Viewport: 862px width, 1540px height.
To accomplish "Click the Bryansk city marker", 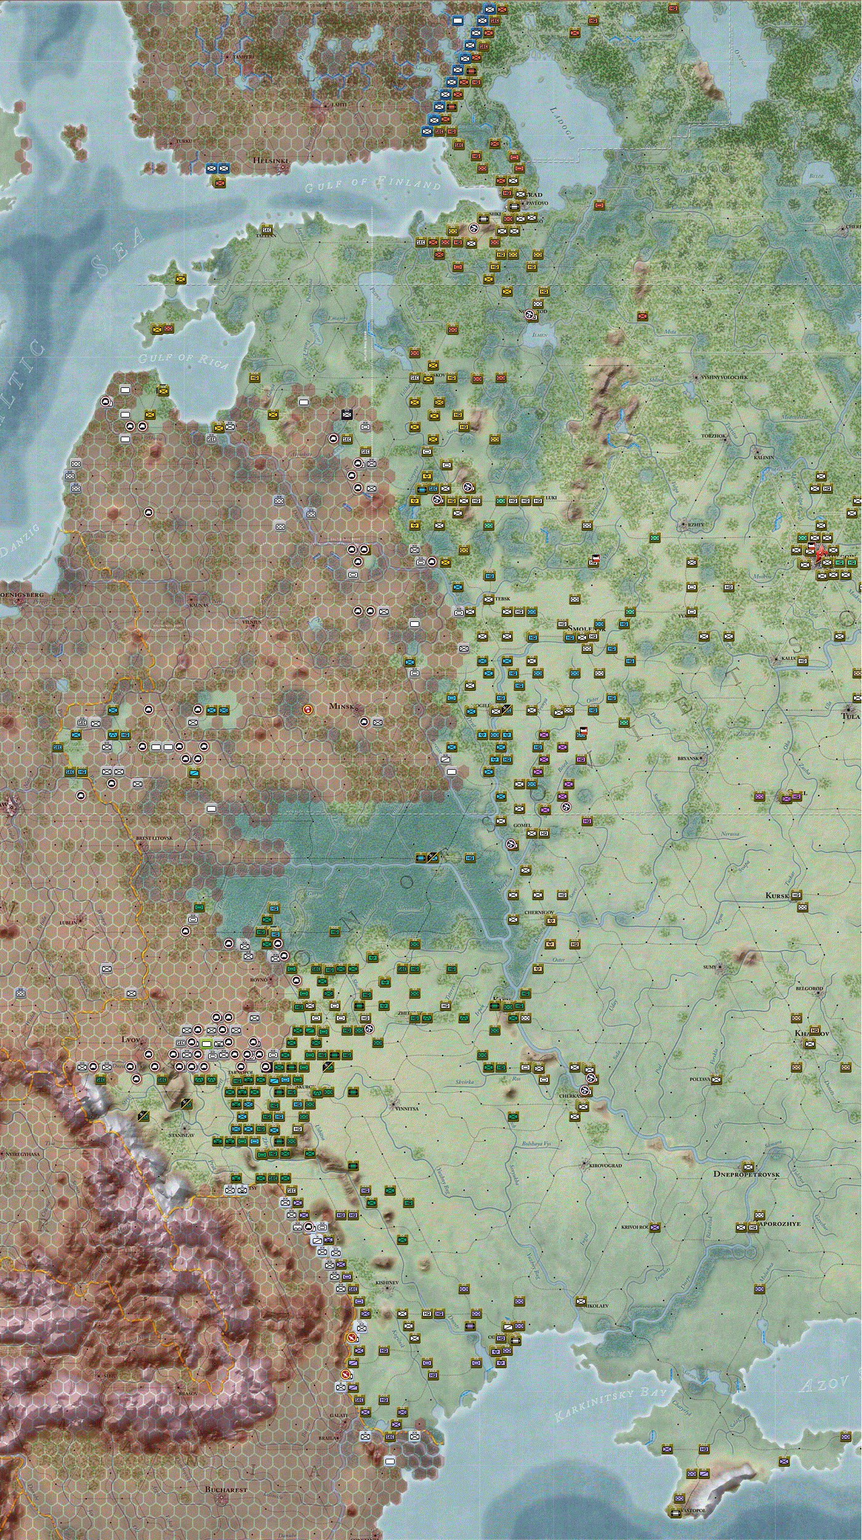I will click(701, 758).
